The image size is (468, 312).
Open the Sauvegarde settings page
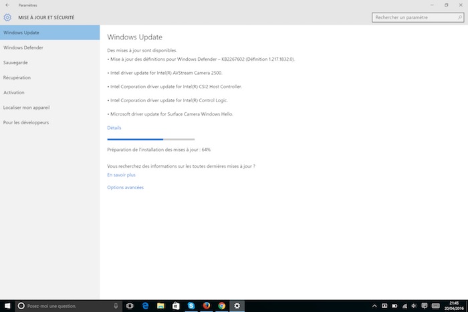[15, 63]
